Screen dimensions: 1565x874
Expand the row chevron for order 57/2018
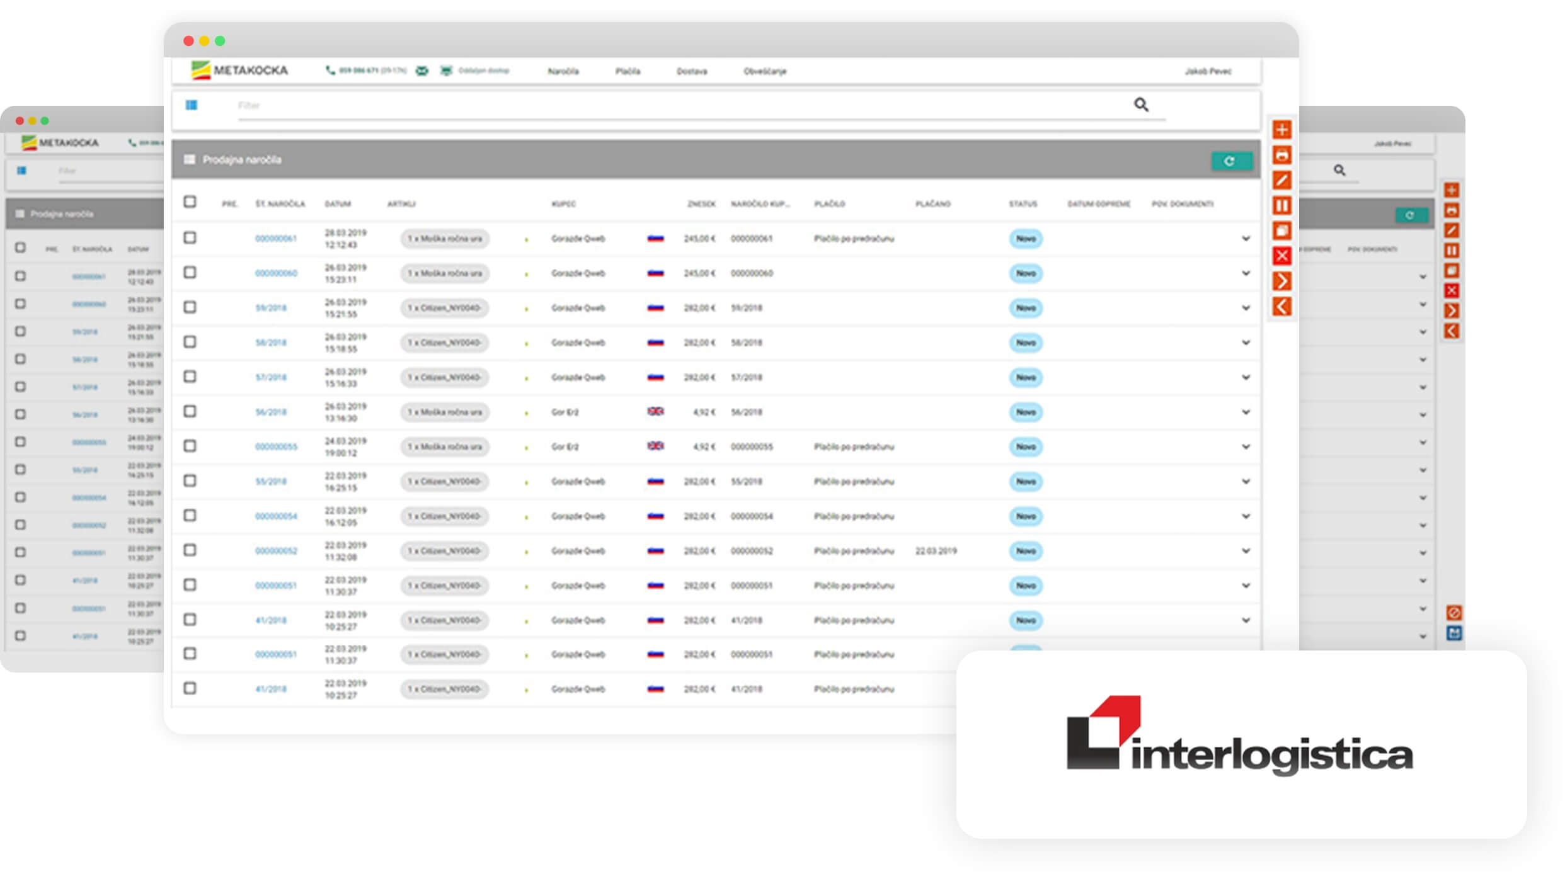click(x=1246, y=377)
